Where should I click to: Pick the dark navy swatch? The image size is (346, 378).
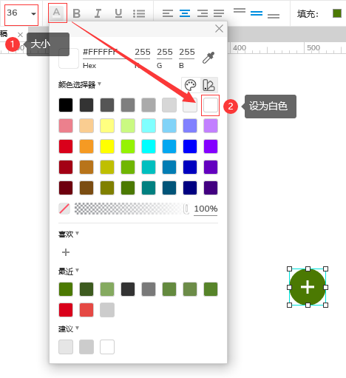[x=190, y=188]
